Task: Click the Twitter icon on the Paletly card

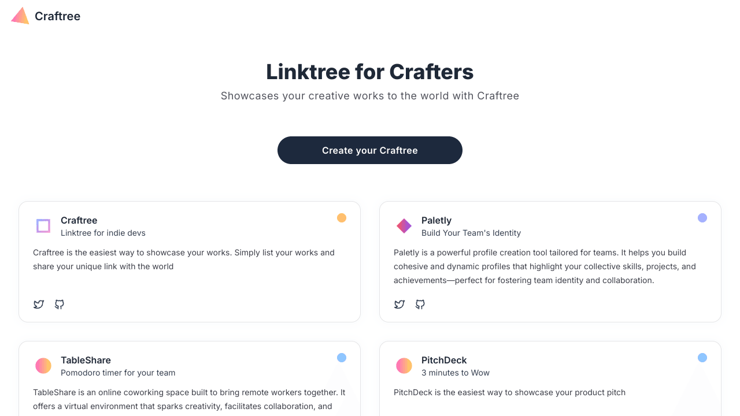Action: (x=399, y=304)
